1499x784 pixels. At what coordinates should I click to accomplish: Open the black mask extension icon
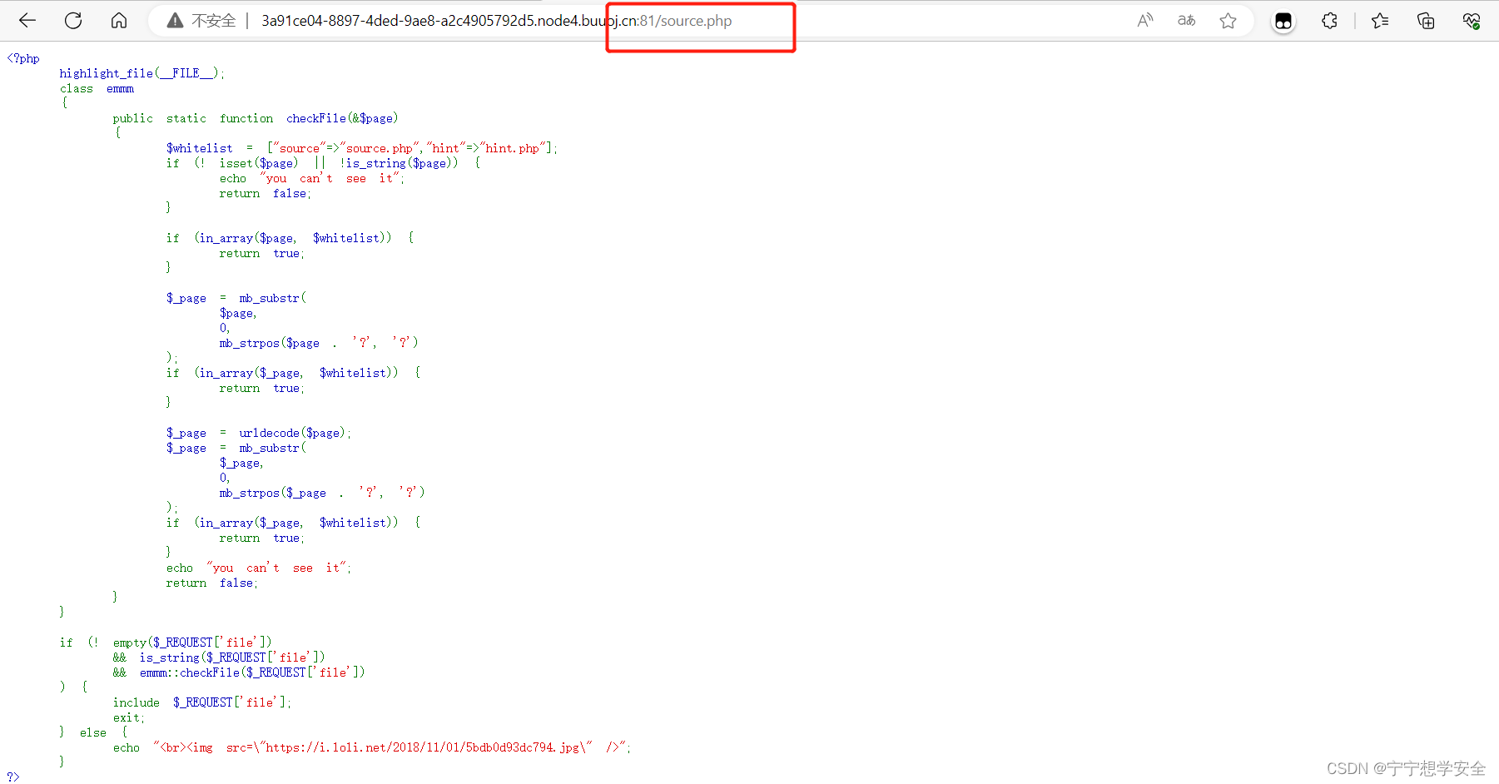1283,21
